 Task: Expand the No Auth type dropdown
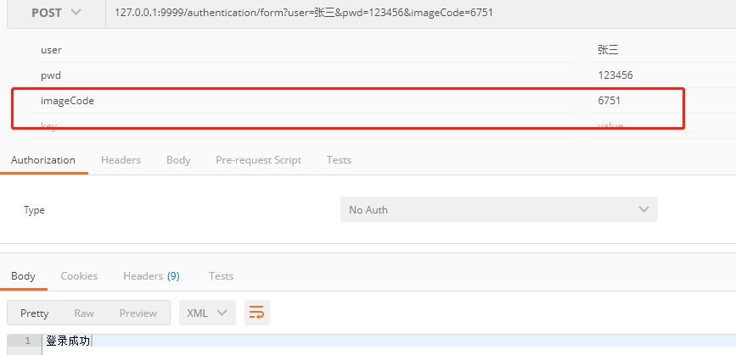tap(498, 209)
